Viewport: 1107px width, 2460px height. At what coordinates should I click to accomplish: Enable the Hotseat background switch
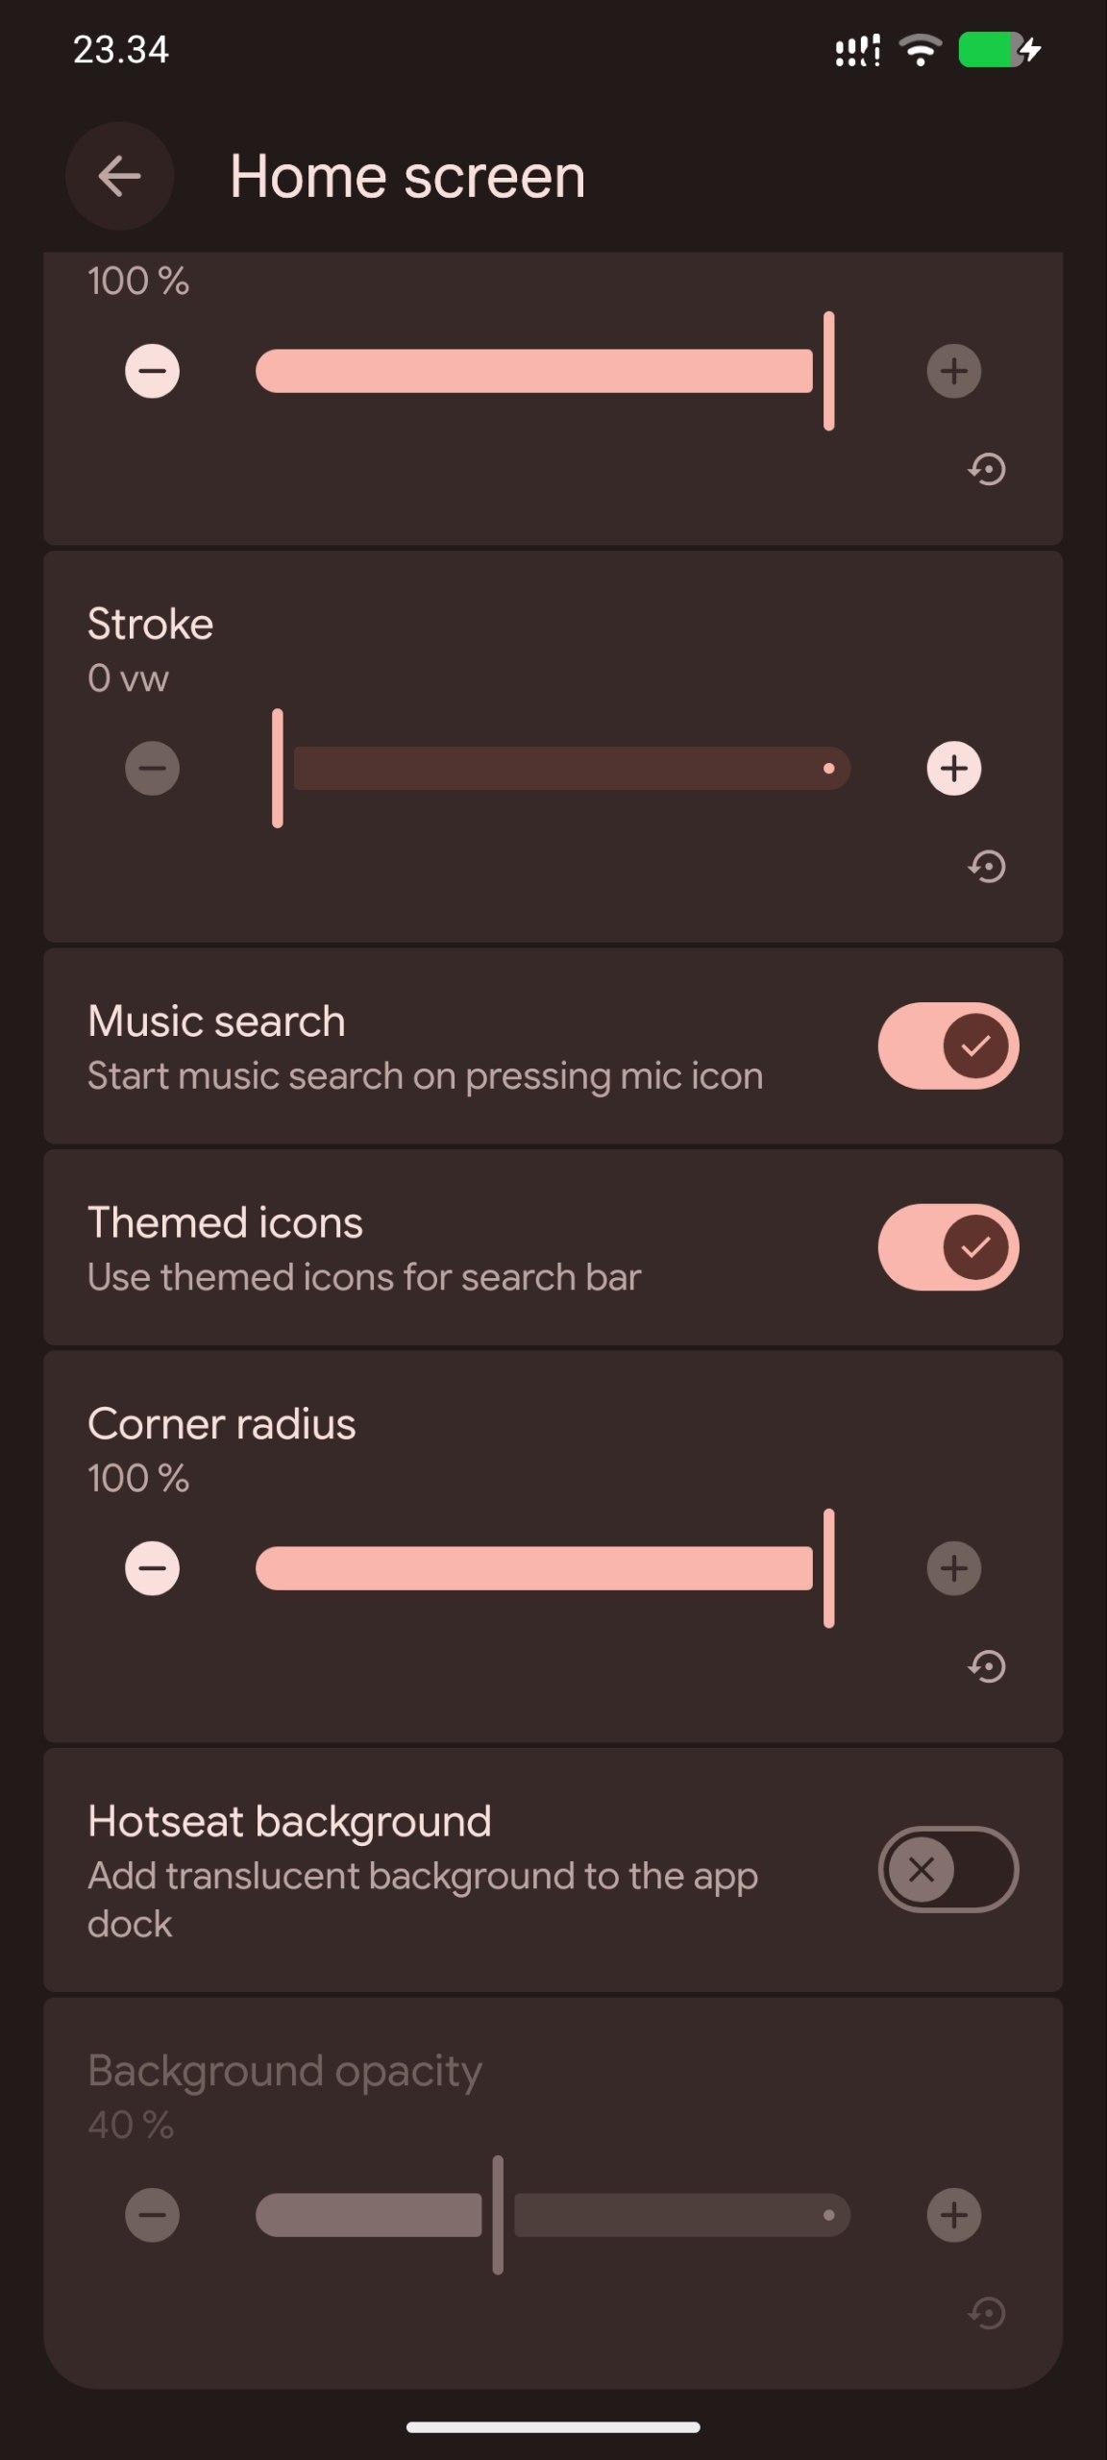coord(947,1869)
